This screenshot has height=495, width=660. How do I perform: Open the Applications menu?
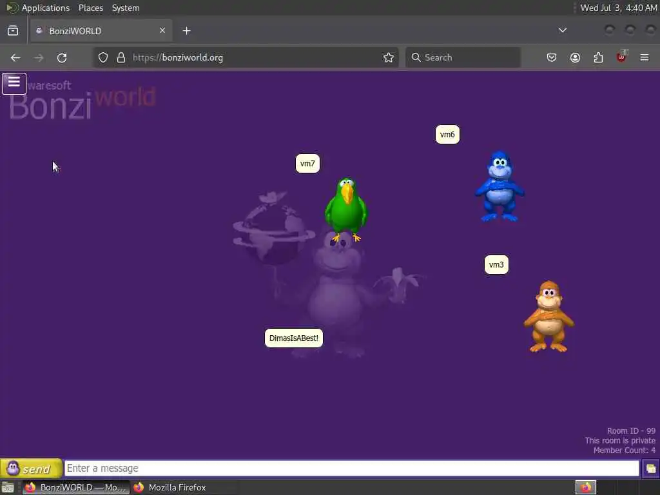pos(46,8)
